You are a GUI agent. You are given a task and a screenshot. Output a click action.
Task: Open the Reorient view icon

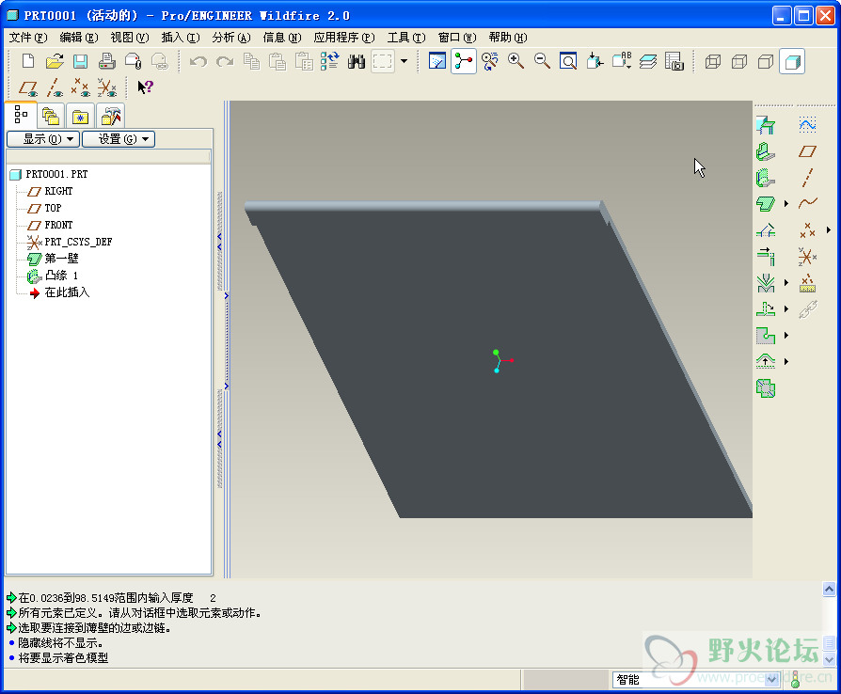tap(595, 62)
